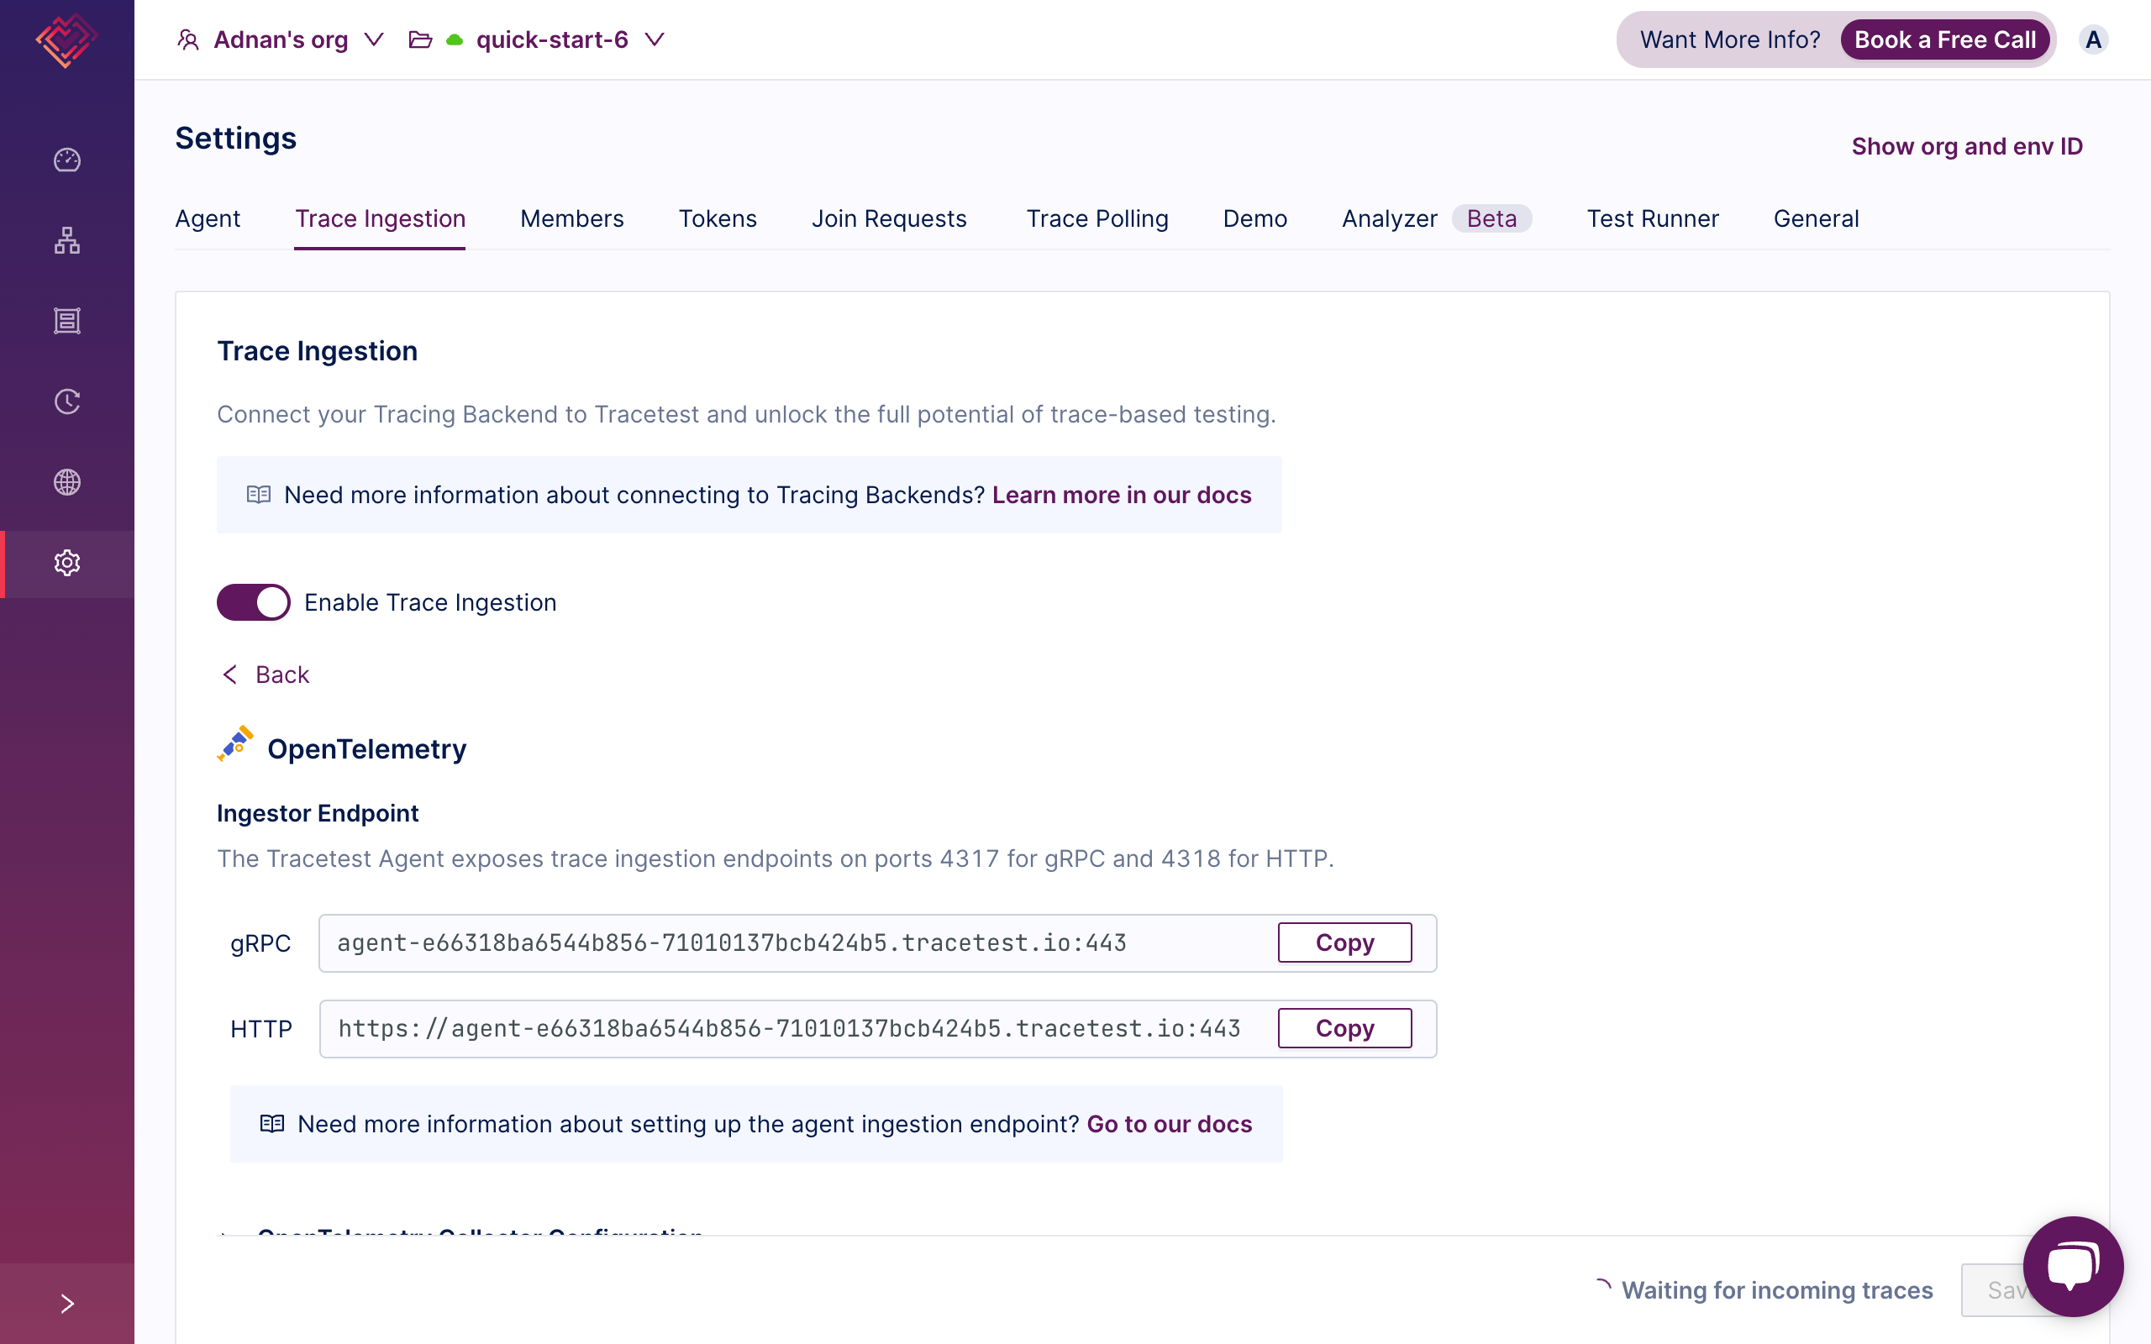Open the General tab
The height and width of the screenshot is (1344, 2151).
point(1816,218)
